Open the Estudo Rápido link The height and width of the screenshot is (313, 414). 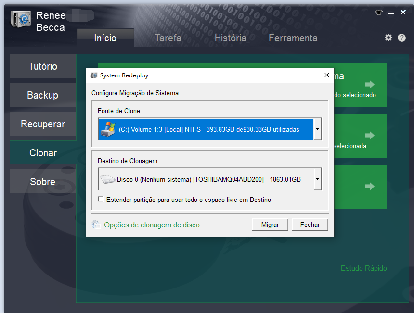(x=363, y=268)
